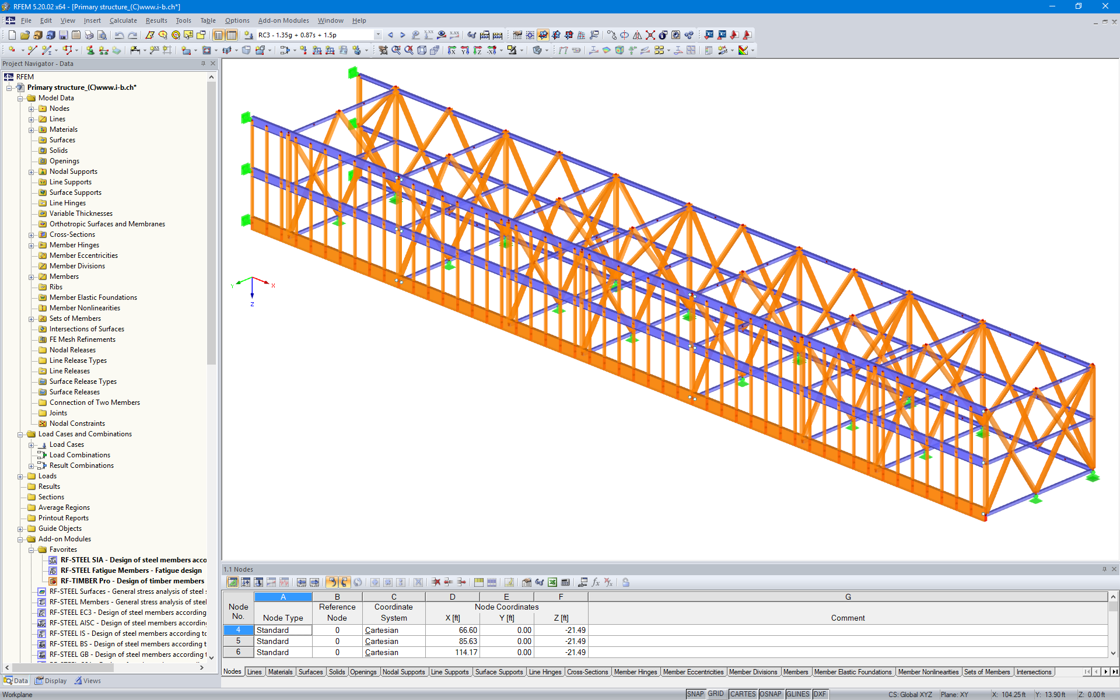Expand the Nodes tree item
Viewport: 1120px width, 700px height.
32,108
